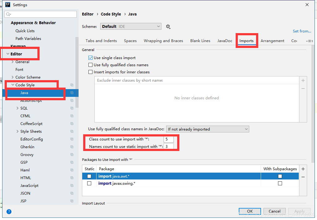Switch to the JavaDoc tab
The image size is (317, 220).
(225, 41)
